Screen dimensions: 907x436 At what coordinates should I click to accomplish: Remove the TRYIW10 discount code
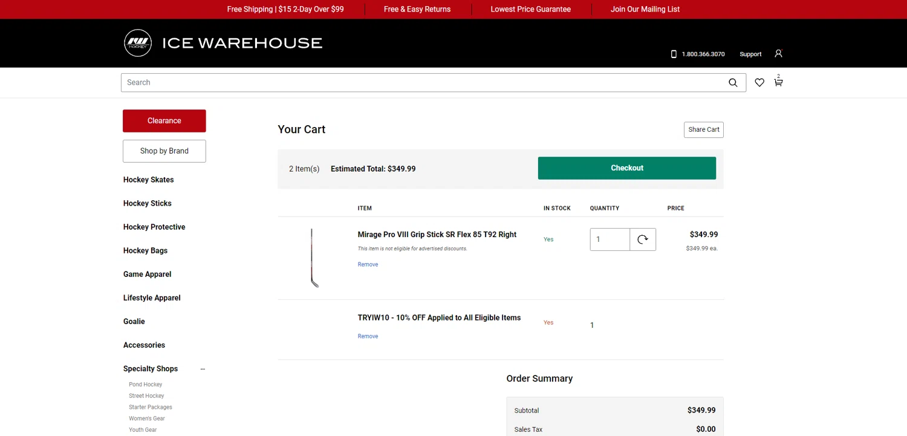point(368,336)
